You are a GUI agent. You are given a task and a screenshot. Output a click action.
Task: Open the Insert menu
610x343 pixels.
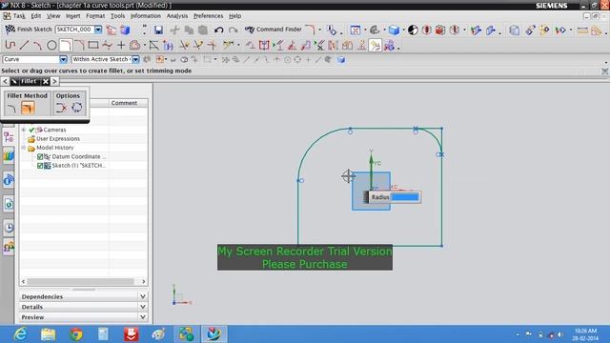click(x=72, y=16)
